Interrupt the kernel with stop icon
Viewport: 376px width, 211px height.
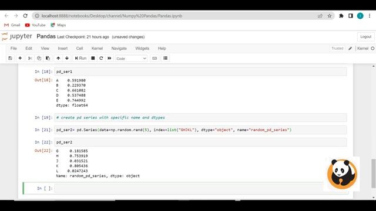(x=93, y=58)
